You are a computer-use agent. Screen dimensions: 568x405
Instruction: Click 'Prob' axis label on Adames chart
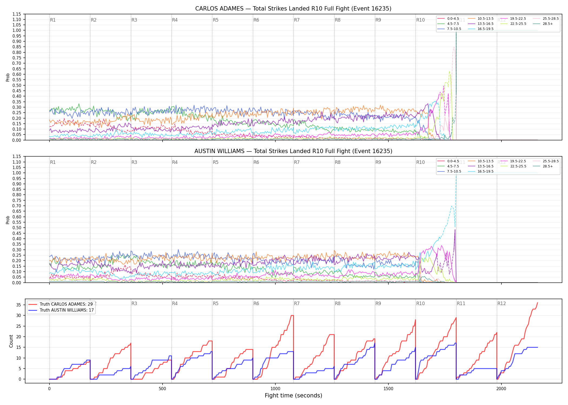tap(8, 77)
